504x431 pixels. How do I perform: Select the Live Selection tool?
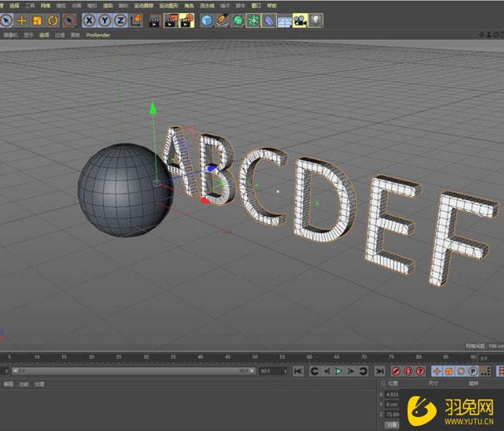[6, 21]
